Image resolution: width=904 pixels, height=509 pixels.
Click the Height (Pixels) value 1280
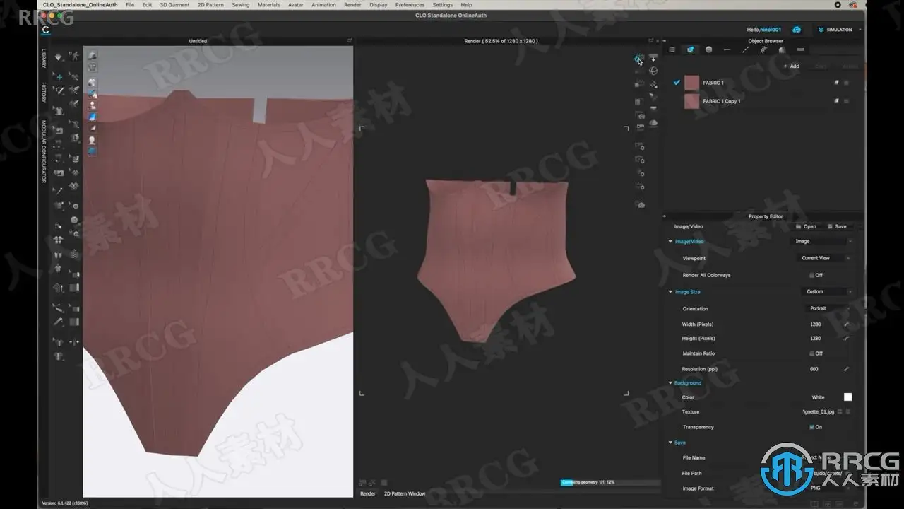tap(816, 339)
